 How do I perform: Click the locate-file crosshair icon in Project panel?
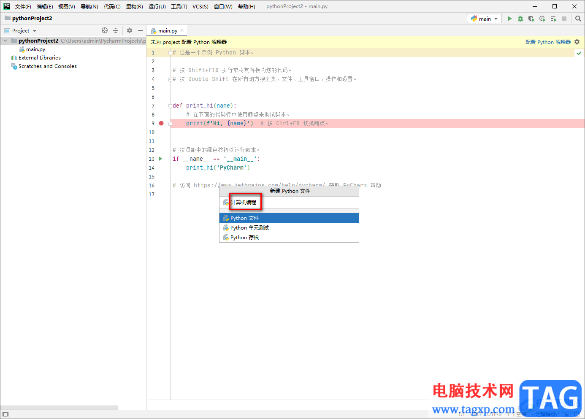pos(105,30)
